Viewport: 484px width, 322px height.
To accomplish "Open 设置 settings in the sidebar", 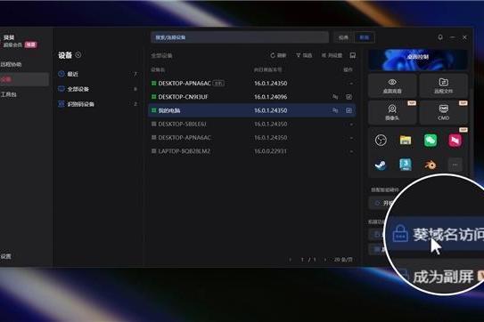I will [x=6, y=256].
